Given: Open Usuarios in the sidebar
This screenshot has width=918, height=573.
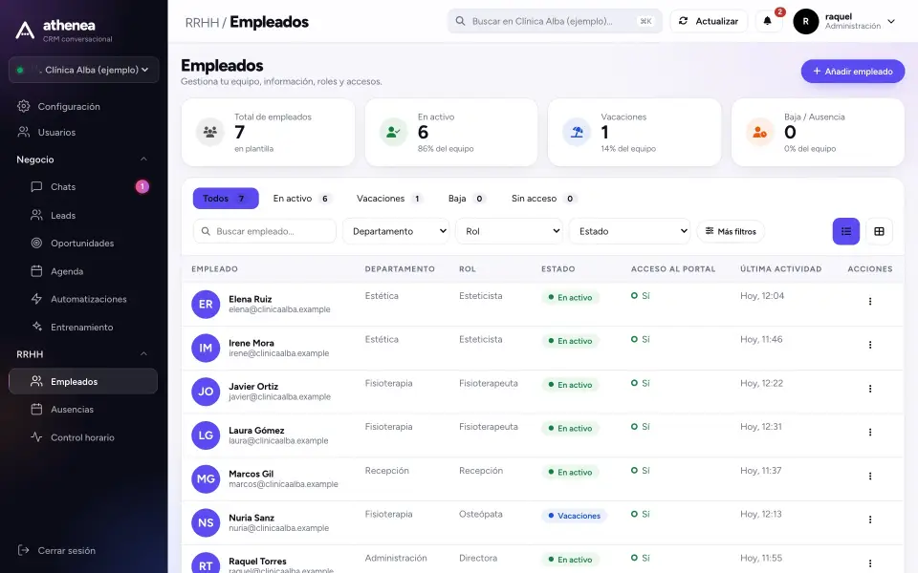Looking at the screenshot, I should [x=83, y=132].
